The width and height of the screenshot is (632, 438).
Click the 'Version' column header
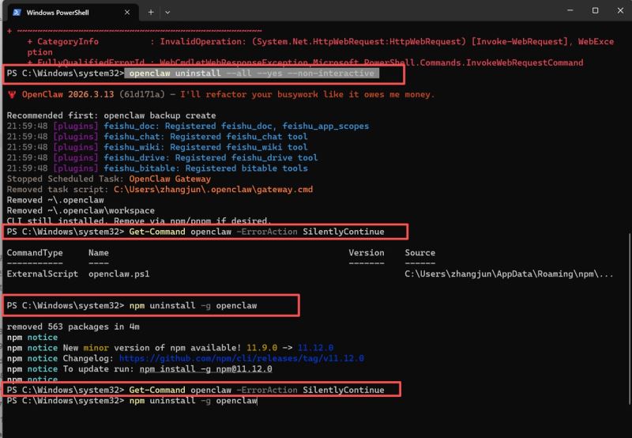367,252
